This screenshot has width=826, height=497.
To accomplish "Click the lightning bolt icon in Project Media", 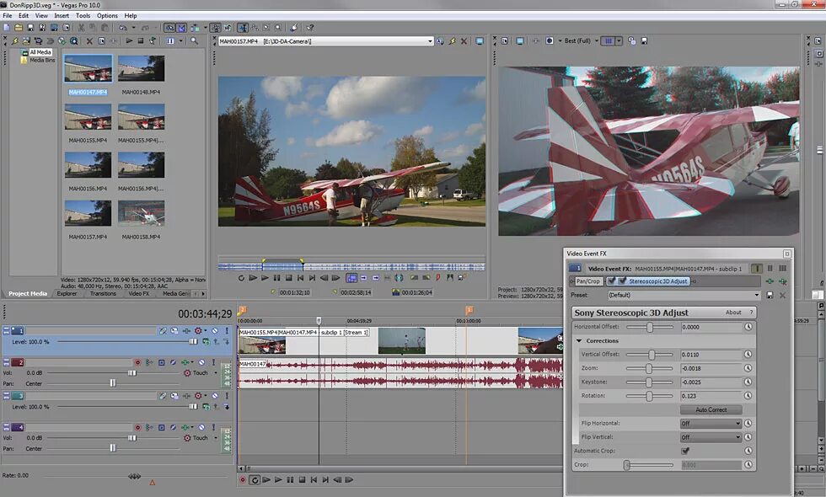I will [x=15, y=40].
